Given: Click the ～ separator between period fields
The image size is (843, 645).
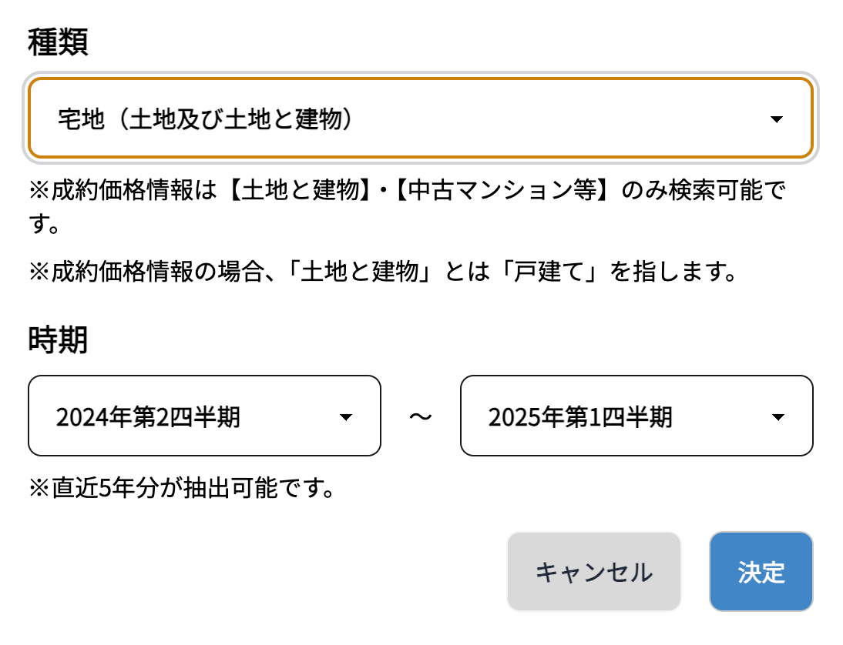Looking at the screenshot, I should click(x=421, y=416).
